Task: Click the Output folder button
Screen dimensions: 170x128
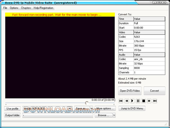Action: point(13,115)
